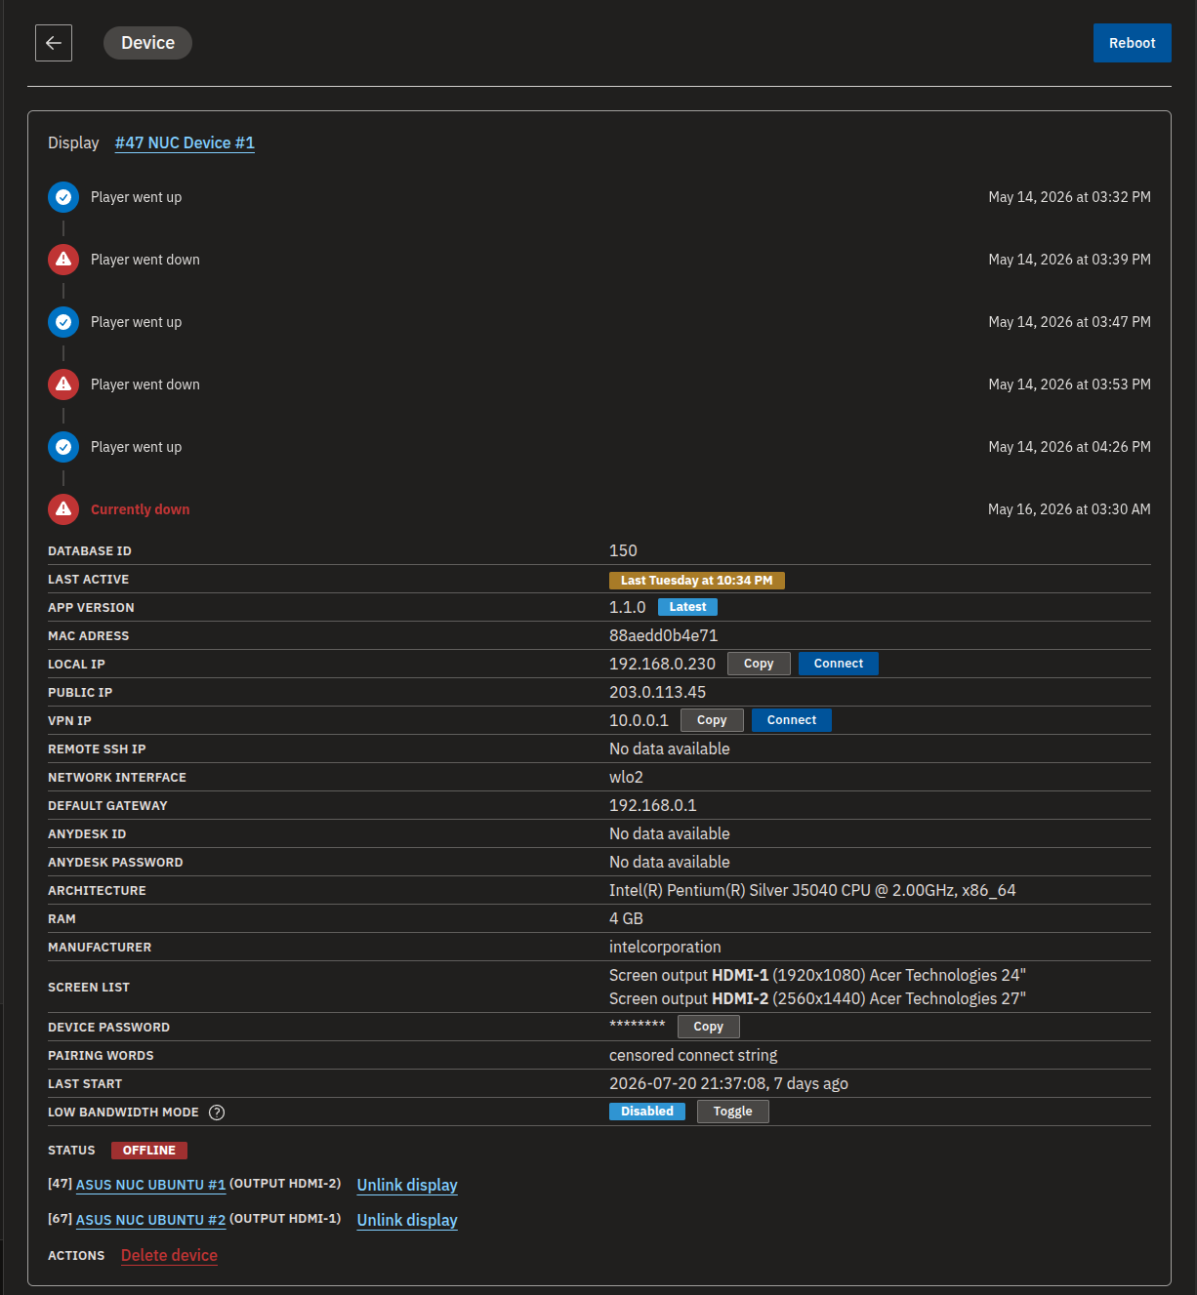Open ASUS NUC UBUNTU #1 display
The height and width of the screenshot is (1295, 1197).
(150, 1185)
